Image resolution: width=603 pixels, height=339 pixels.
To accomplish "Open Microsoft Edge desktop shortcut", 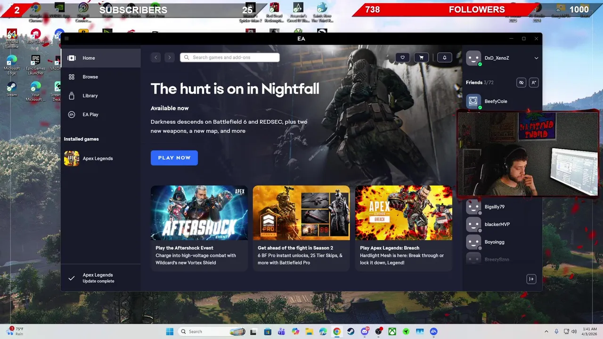I will [12, 65].
